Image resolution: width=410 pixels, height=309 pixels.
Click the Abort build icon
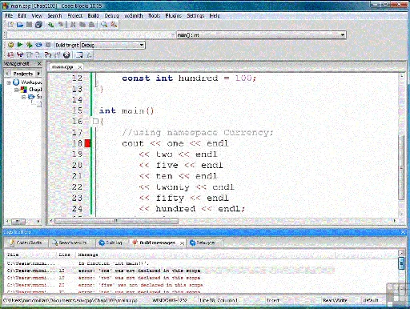pos(48,45)
